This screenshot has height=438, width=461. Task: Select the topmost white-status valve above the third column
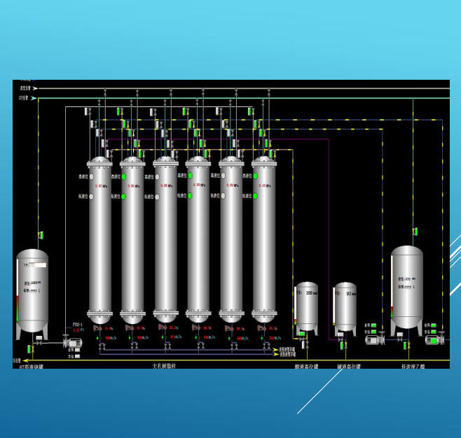tap(153, 112)
